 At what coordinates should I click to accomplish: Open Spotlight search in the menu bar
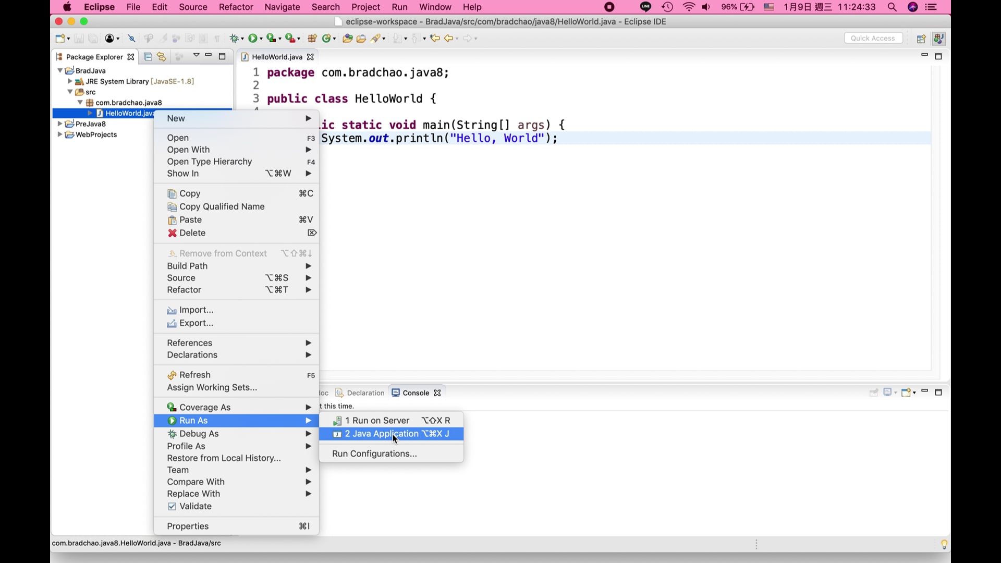tap(892, 7)
